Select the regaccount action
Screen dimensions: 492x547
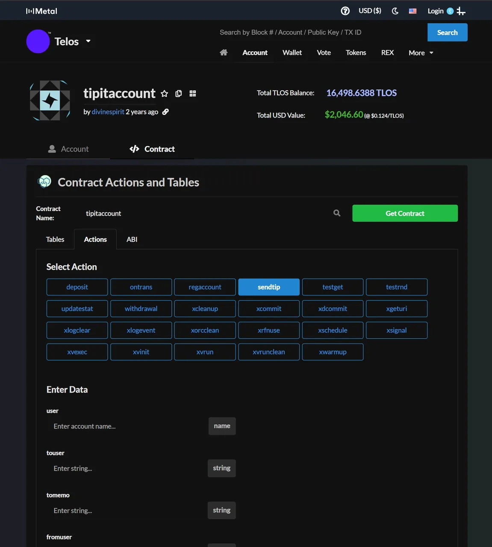tap(205, 287)
